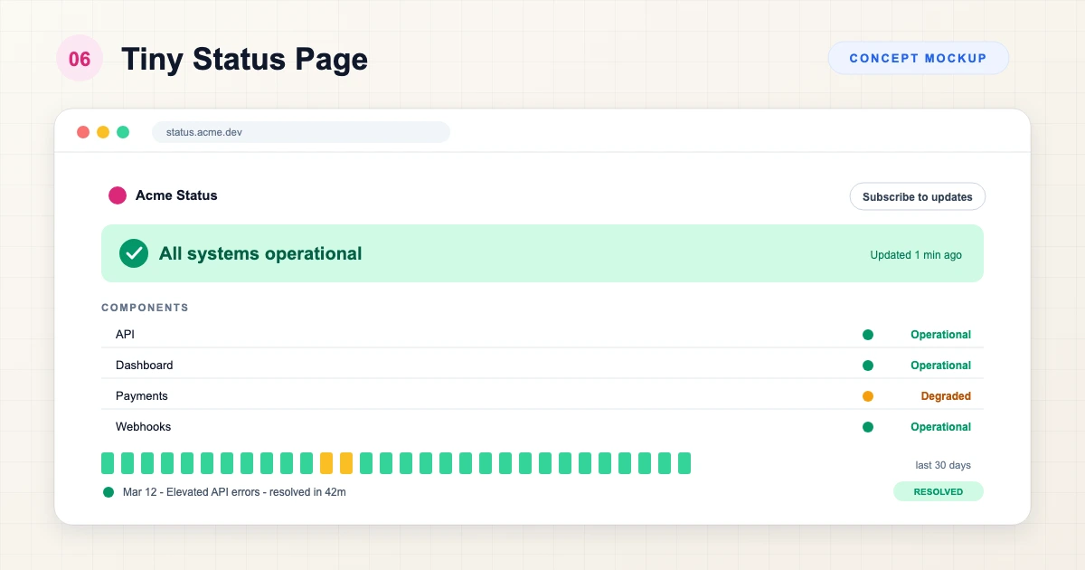Image resolution: width=1085 pixels, height=570 pixels.
Task: Click the pink Acme Status logo dot
Action: click(118, 195)
